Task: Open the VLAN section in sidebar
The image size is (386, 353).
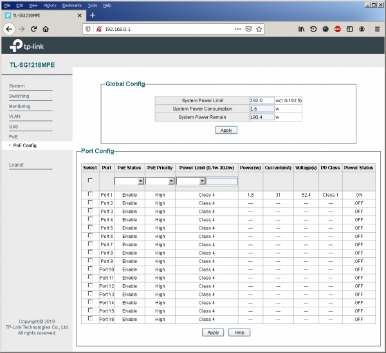Action: click(15, 116)
